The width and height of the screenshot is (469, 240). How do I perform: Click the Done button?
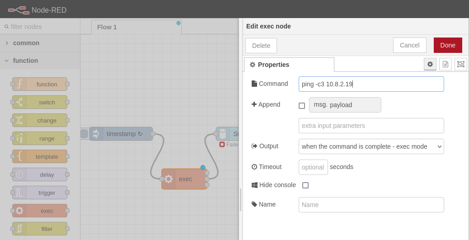(x=448, y=45)
